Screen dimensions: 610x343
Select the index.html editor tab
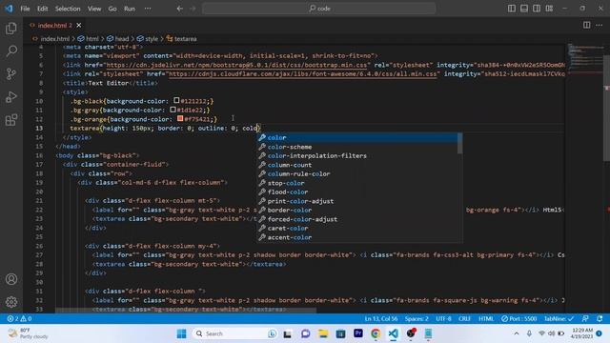pos(55,26)
